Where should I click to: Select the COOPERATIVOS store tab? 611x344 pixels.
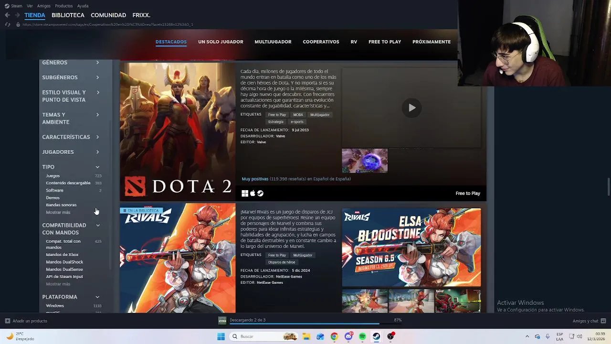[x=321, y=42]
